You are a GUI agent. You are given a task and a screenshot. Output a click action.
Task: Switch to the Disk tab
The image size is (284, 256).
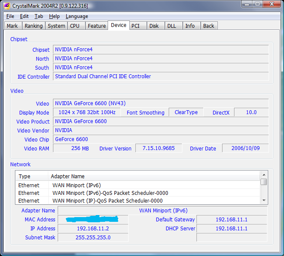[156, 26]
